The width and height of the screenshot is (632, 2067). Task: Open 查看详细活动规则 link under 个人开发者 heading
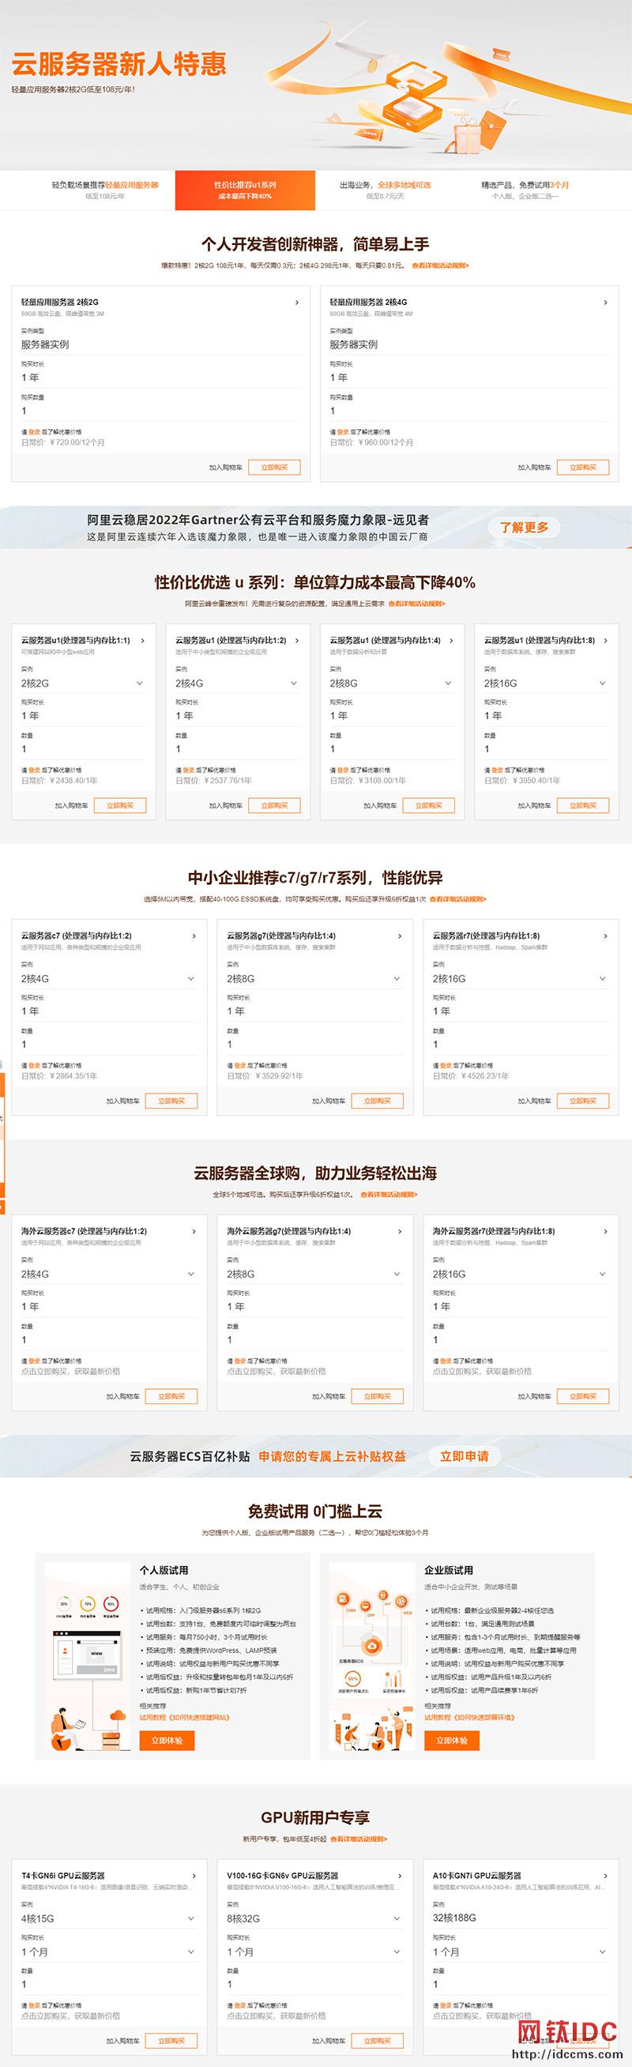[x=440, y=265]
